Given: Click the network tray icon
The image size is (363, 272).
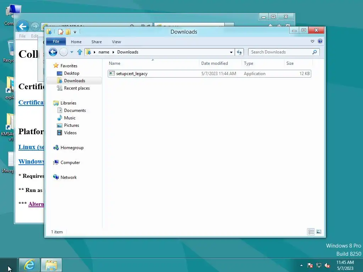Looking at the screenshot, I should (319, 265).
